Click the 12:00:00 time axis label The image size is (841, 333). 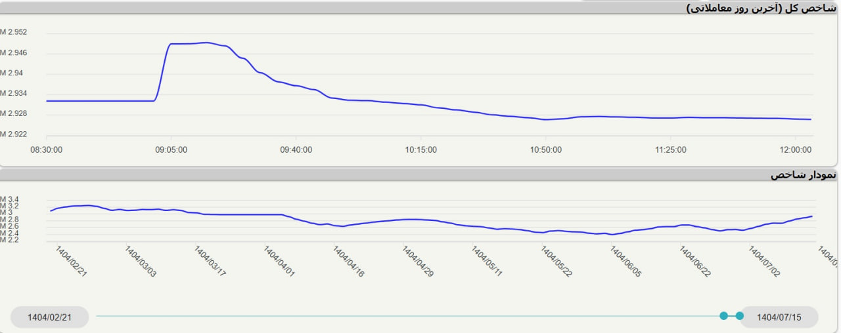click(x=795, y=149)
